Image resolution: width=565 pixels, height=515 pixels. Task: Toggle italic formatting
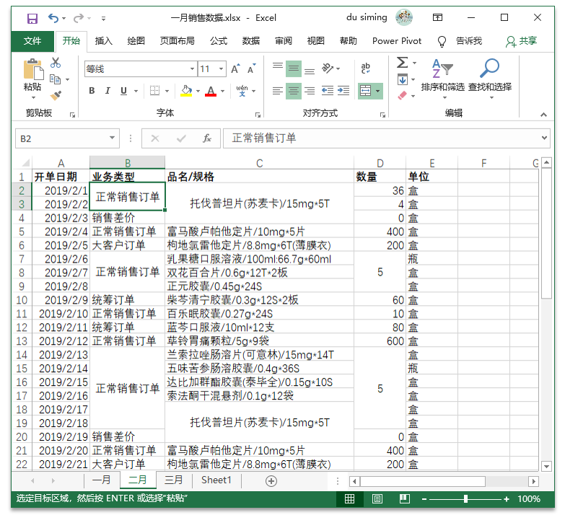(x=108, y=91)
